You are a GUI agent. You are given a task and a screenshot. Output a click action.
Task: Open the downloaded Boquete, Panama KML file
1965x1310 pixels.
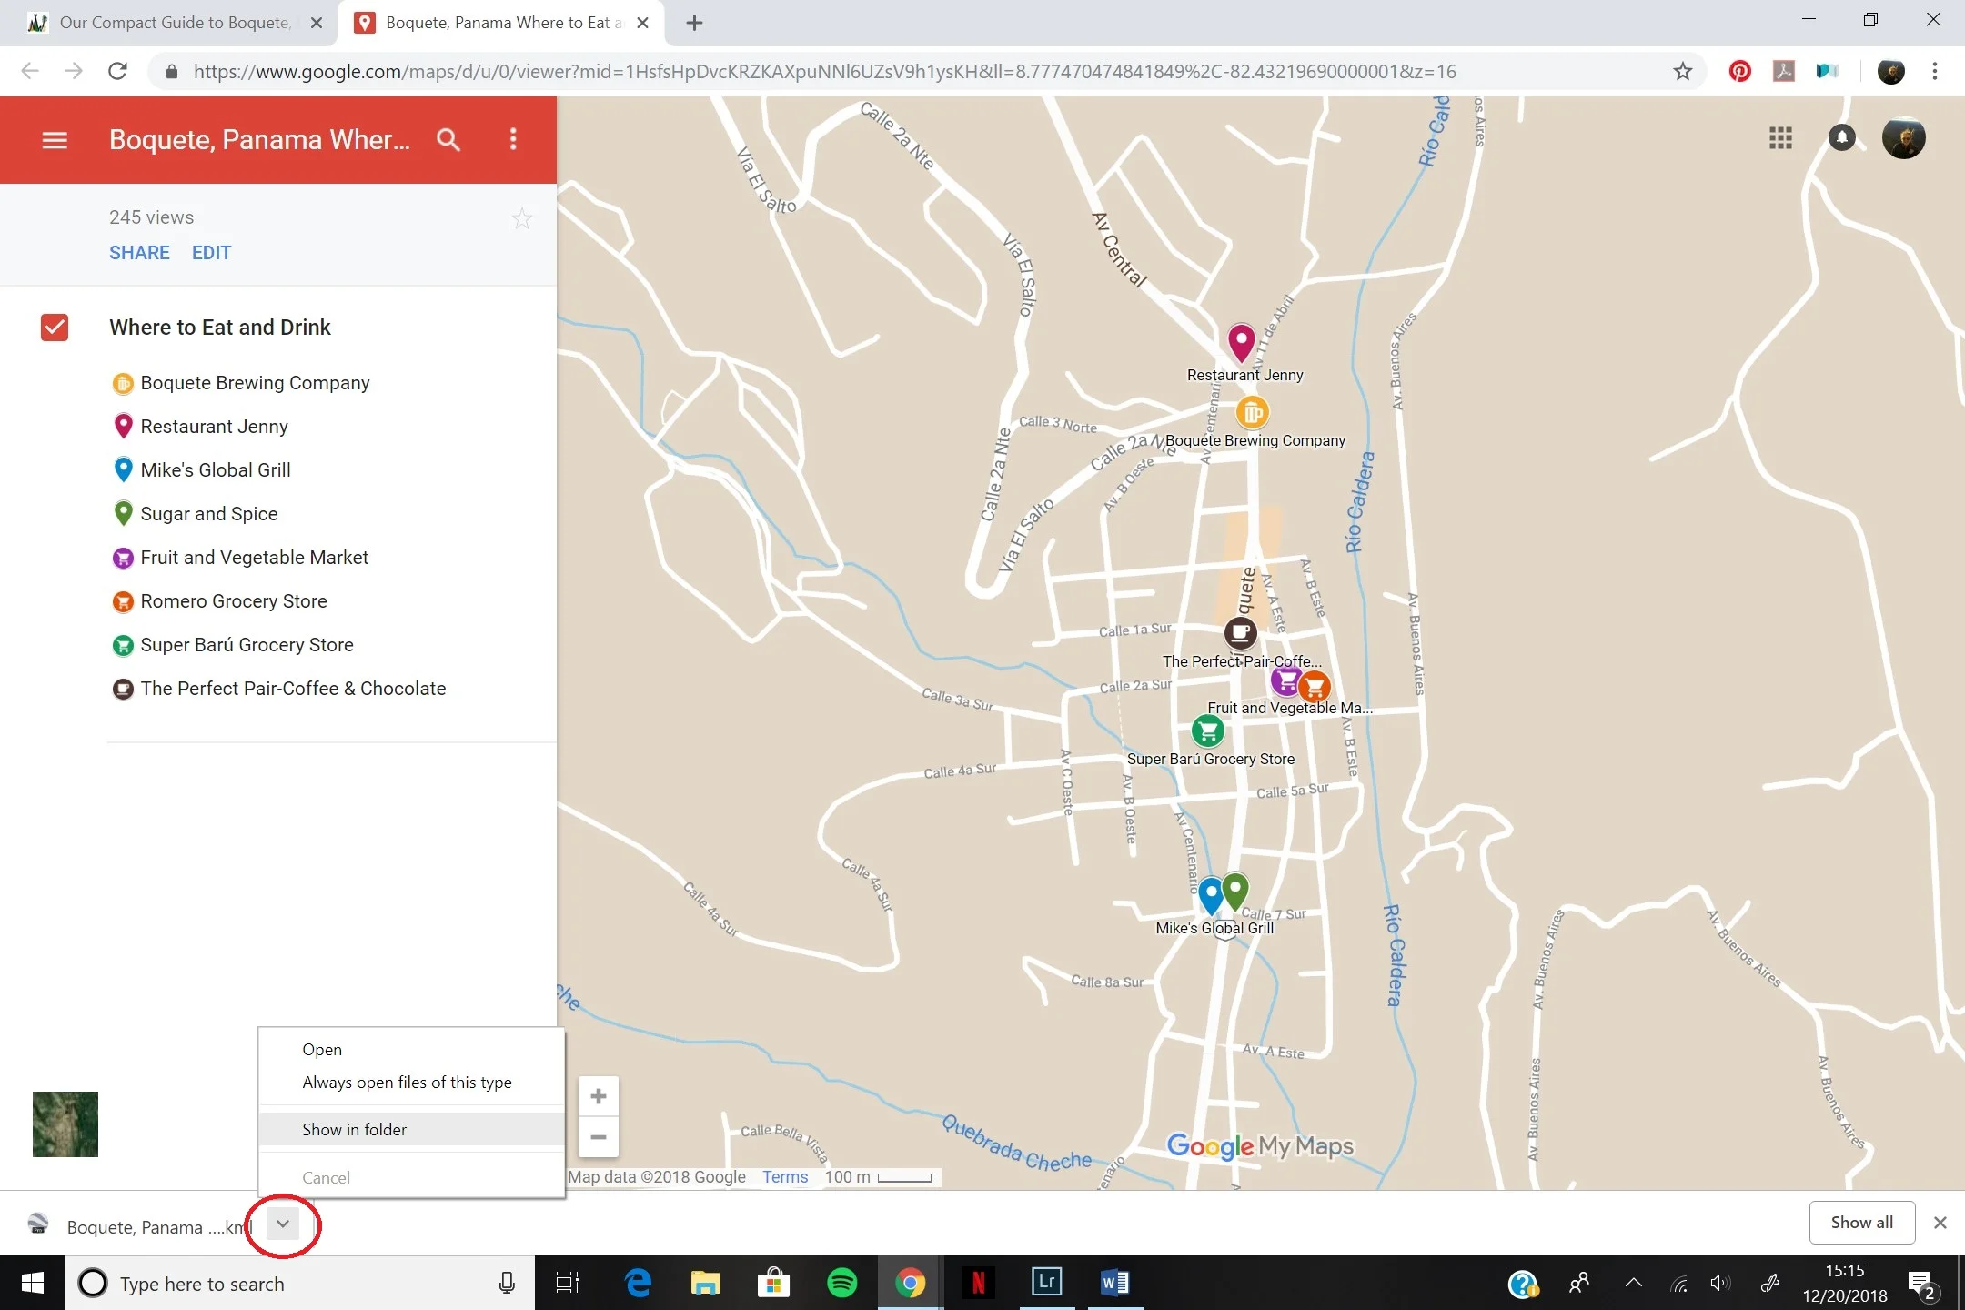click(141, 1226)
